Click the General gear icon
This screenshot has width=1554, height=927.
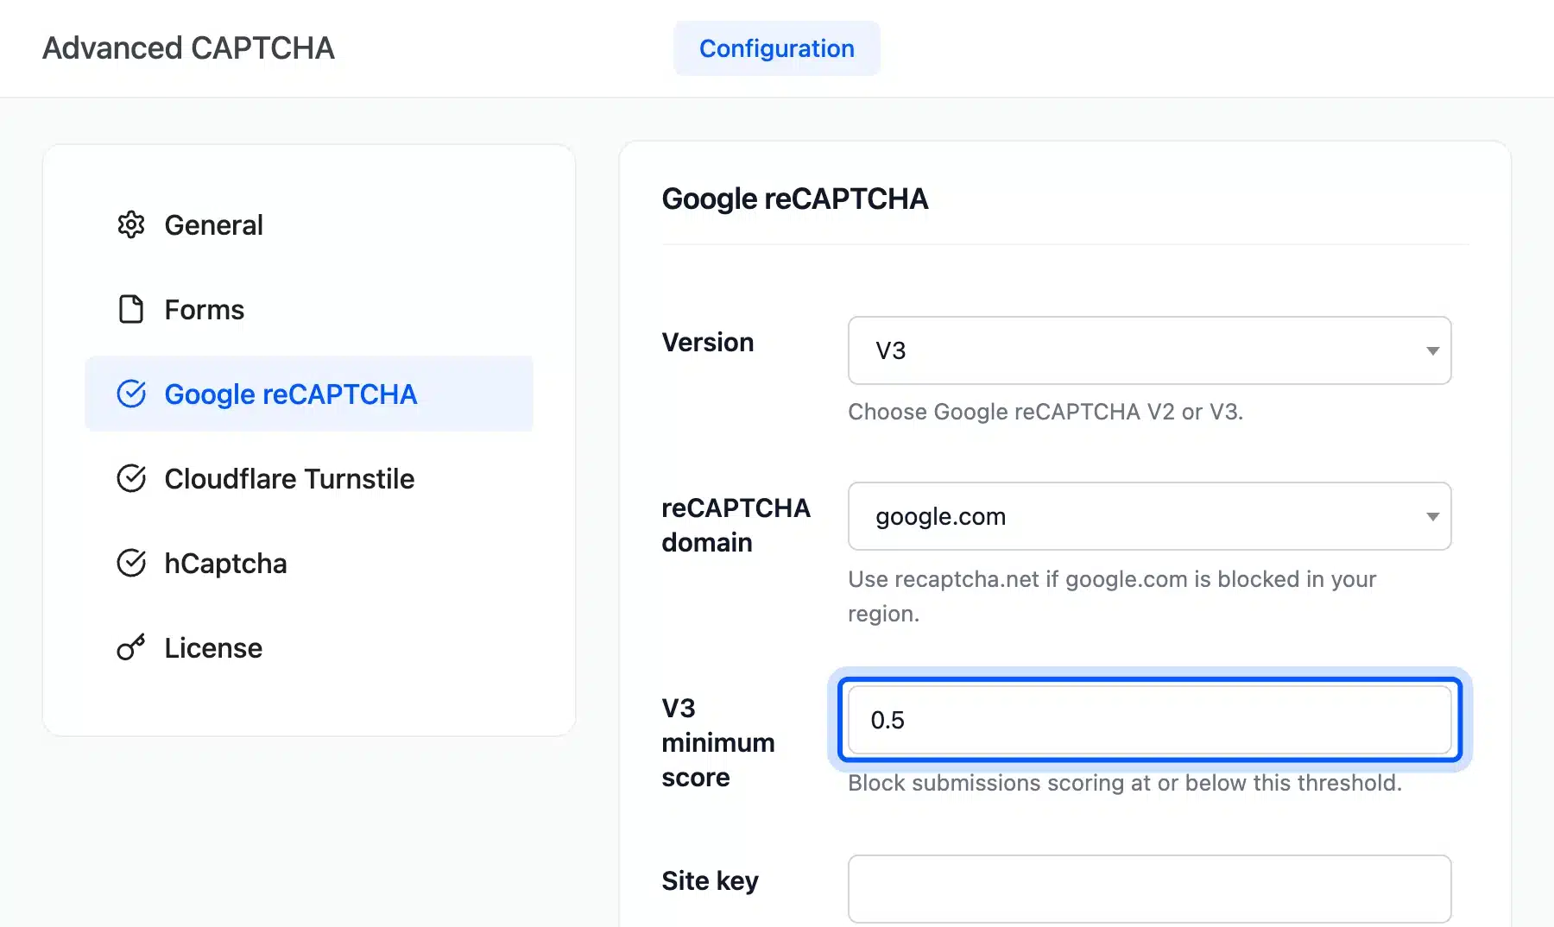[x=131, y=224]
